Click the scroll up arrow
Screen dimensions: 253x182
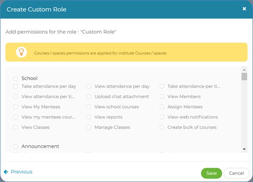244,70
